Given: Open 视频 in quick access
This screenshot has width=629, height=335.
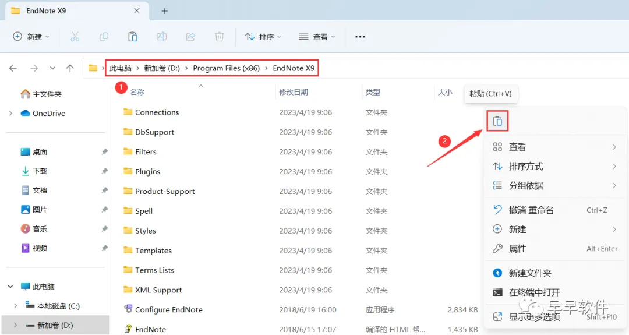Looking at the screenshot, I should pos(34,248).
